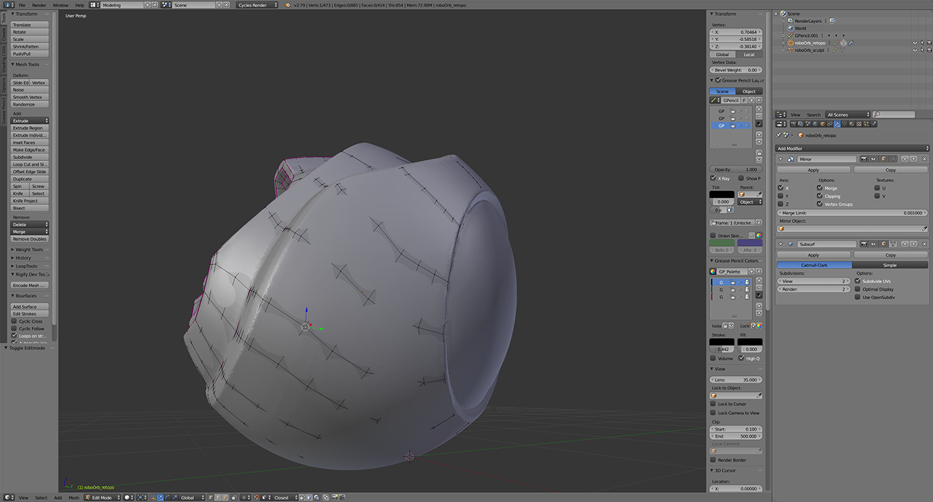Click the World icon in outliner
The height and width of the screenshot is (502, 933).
coord(790,29)
